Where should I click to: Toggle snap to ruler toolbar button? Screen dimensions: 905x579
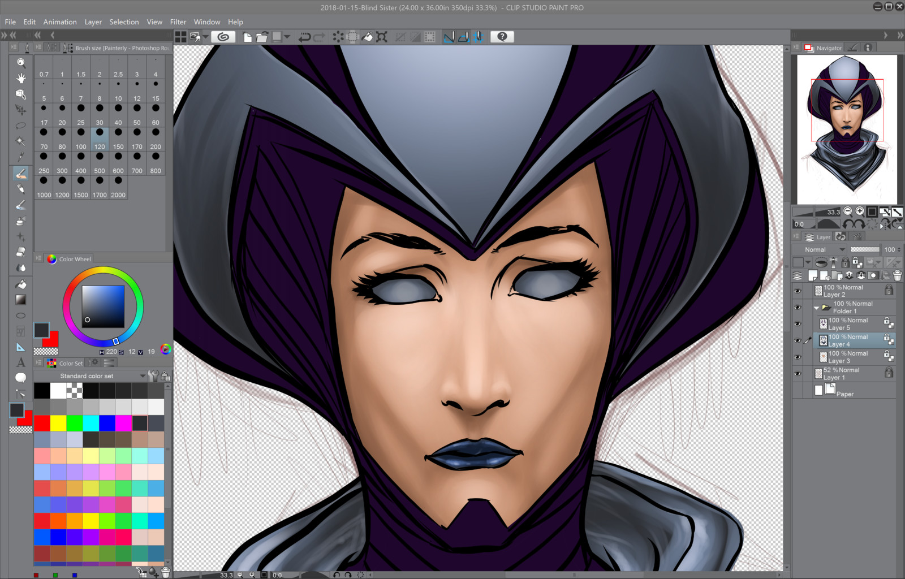pos(449,37)
